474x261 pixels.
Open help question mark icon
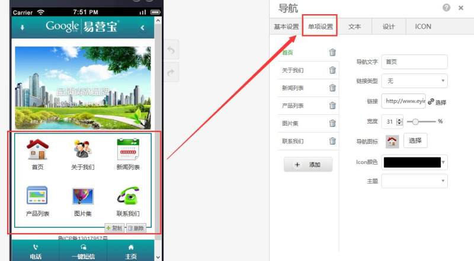pos(446,8)
